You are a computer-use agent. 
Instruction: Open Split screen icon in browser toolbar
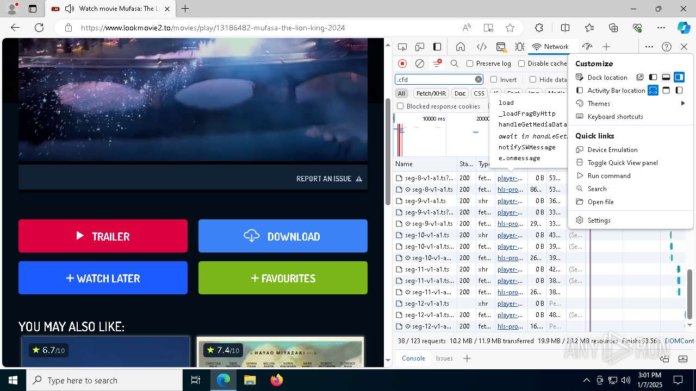[565, 28]
